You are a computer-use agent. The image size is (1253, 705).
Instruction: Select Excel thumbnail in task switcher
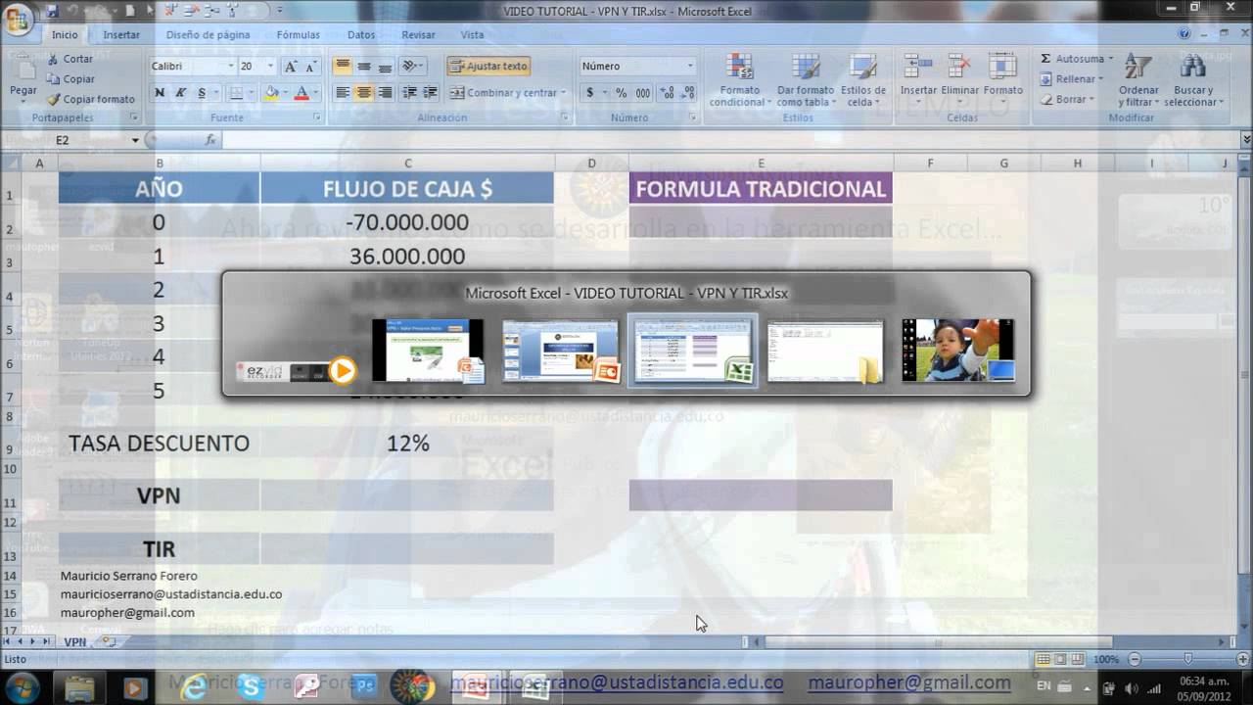pos(692,351)
